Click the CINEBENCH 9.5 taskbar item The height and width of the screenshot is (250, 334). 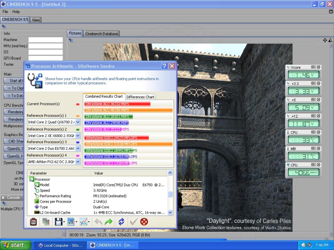(x=113, y=245)
